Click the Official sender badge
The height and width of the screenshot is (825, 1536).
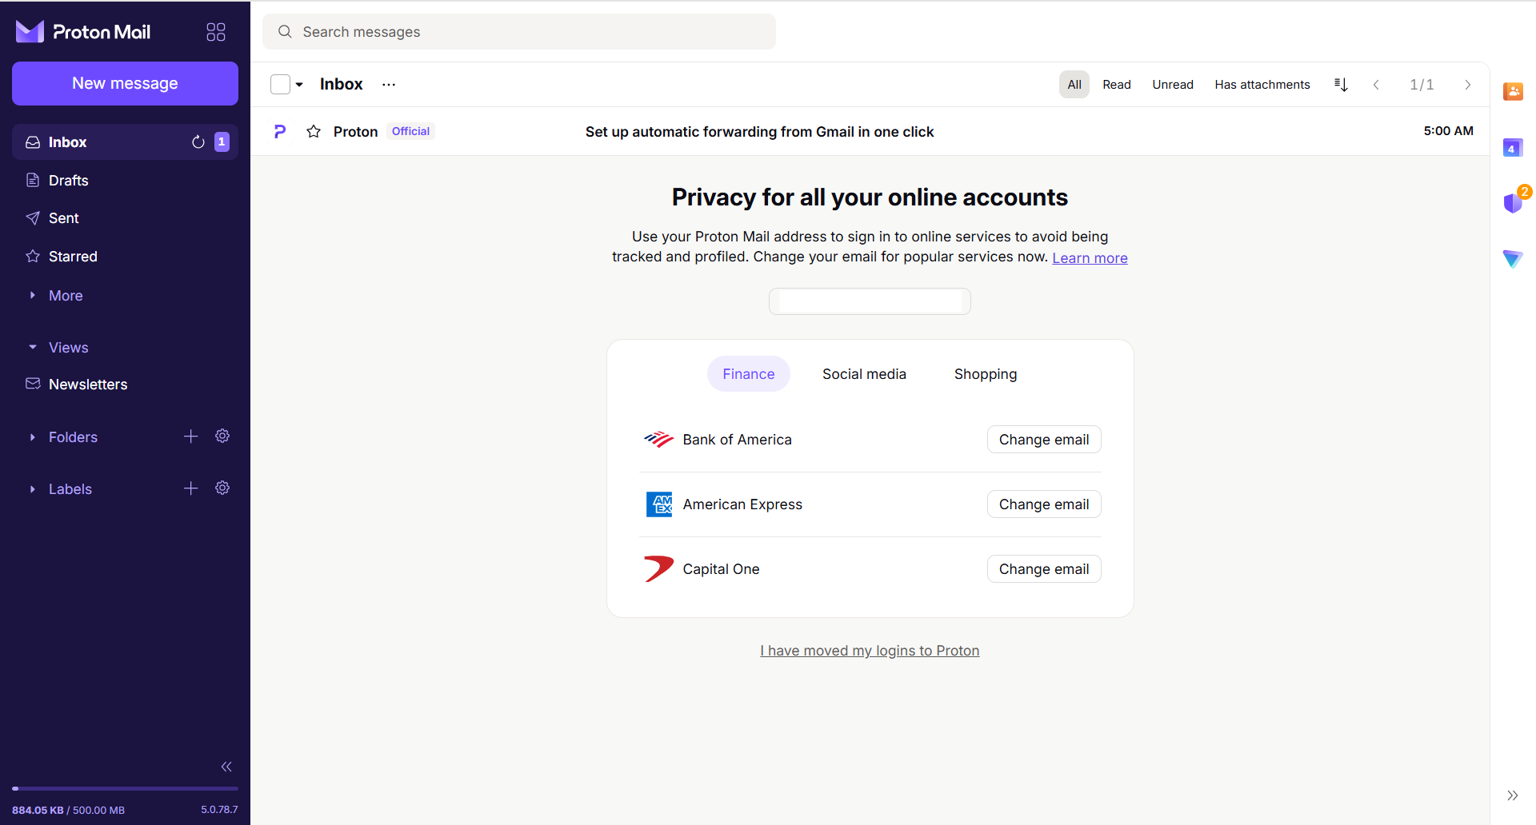[x=410, y=131]
